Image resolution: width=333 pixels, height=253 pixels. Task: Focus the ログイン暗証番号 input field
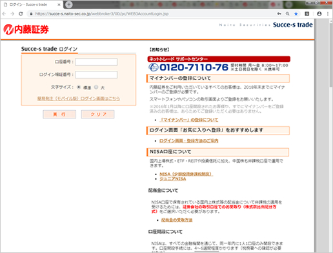tap(96, 75)
